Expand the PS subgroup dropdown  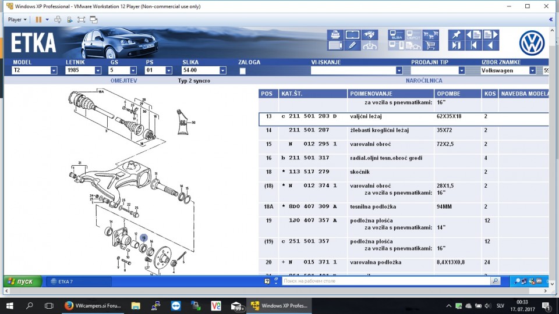click(169, 70)
